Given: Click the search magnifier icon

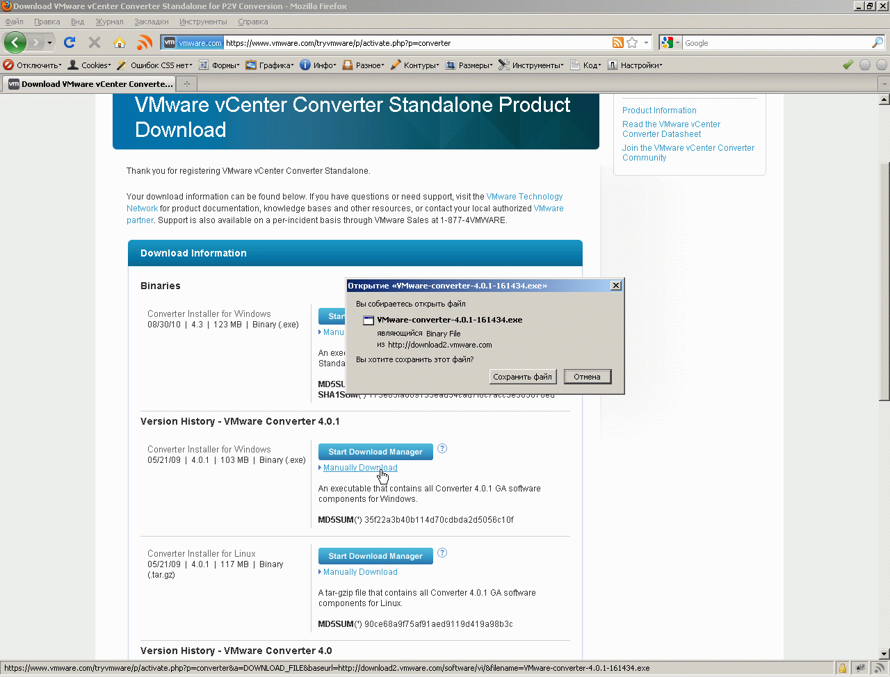Looking at the screenshot, I should click(877, 43).
